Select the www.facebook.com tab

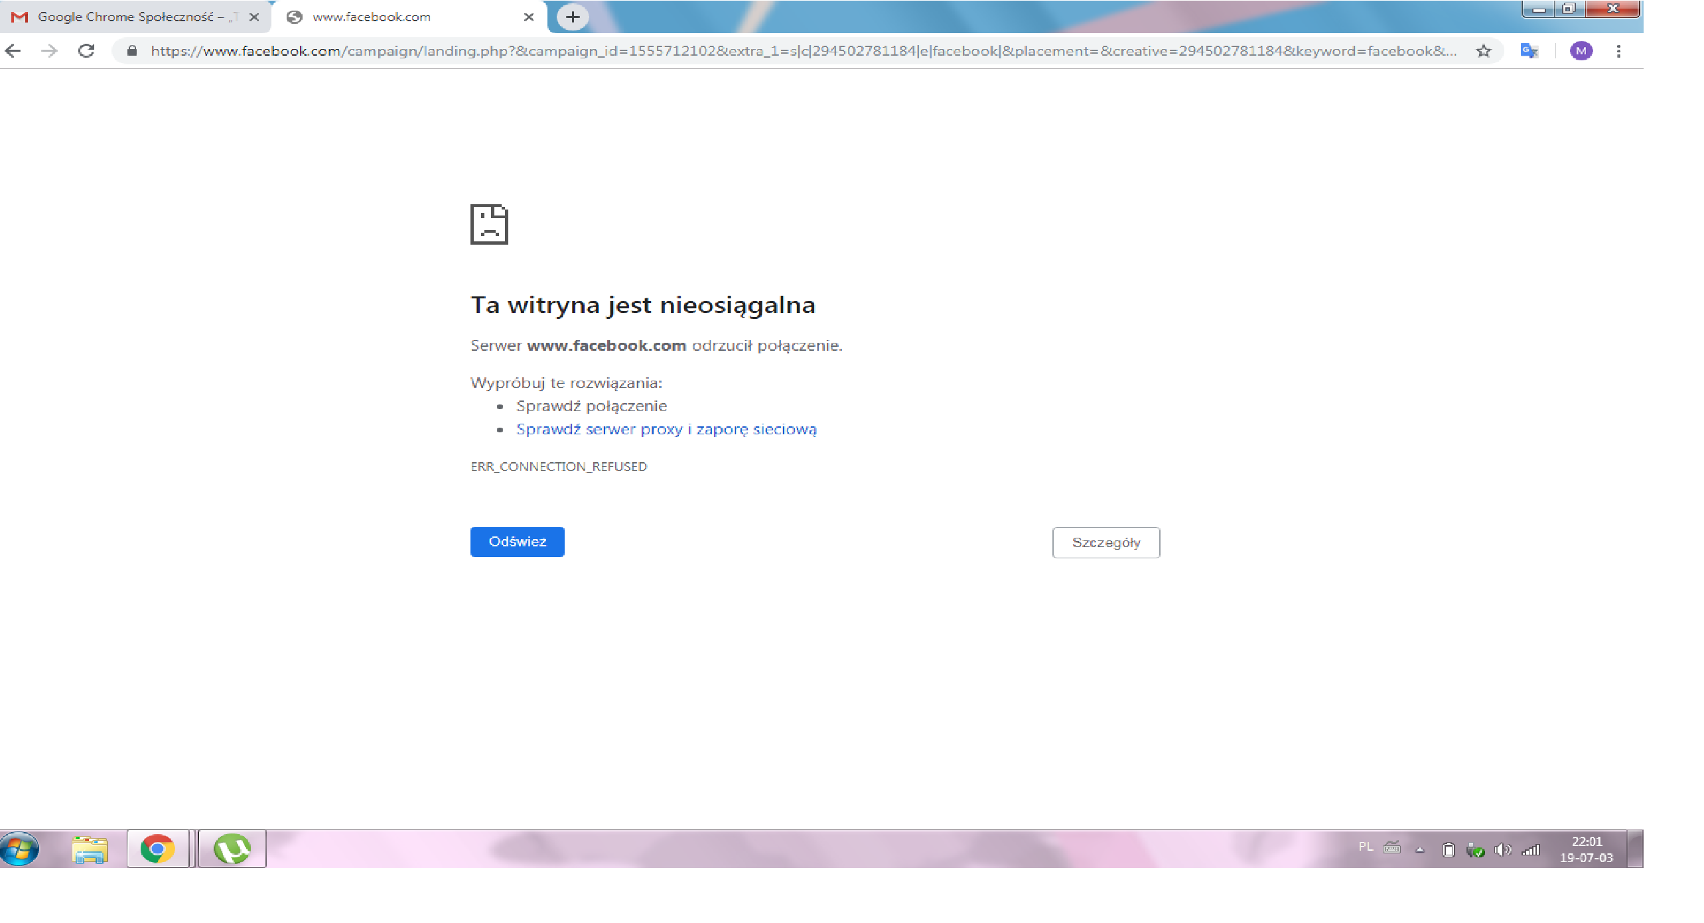click(x=409, y=17)
